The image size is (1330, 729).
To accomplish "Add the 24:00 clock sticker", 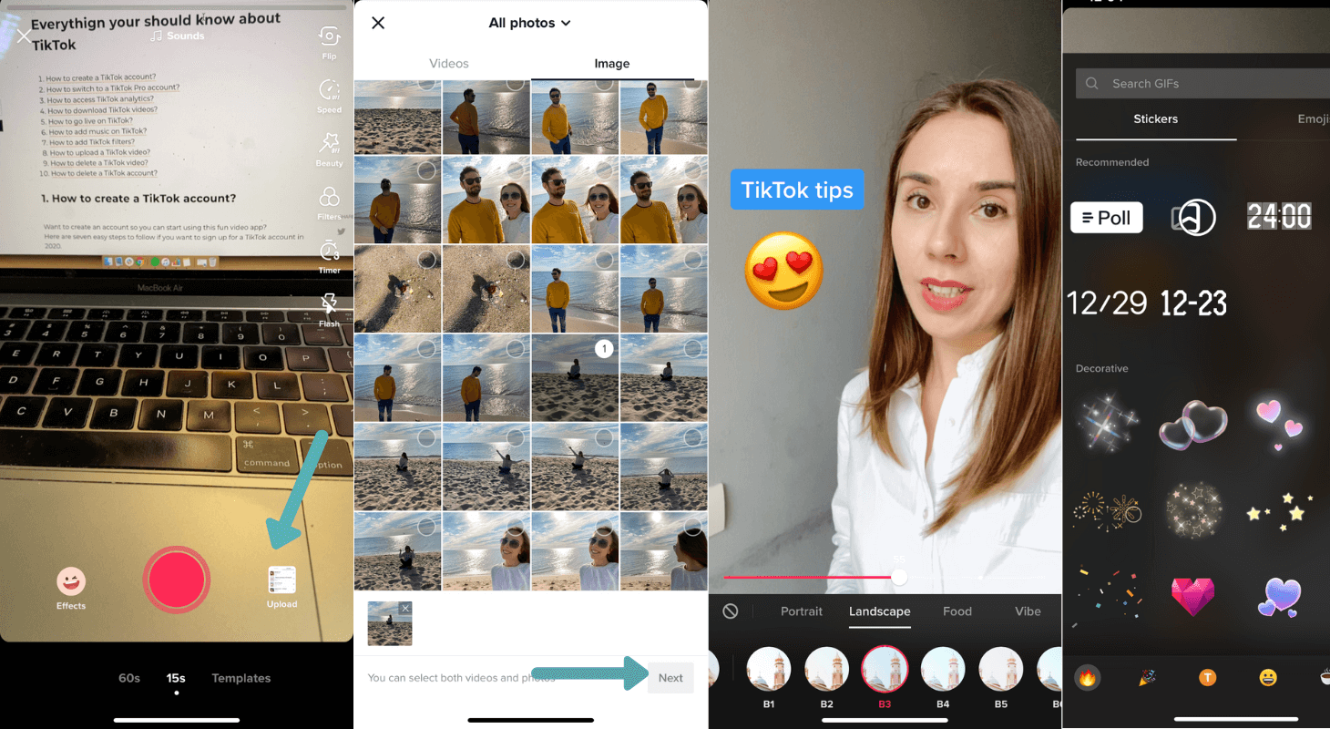I will coord(1279,216).
